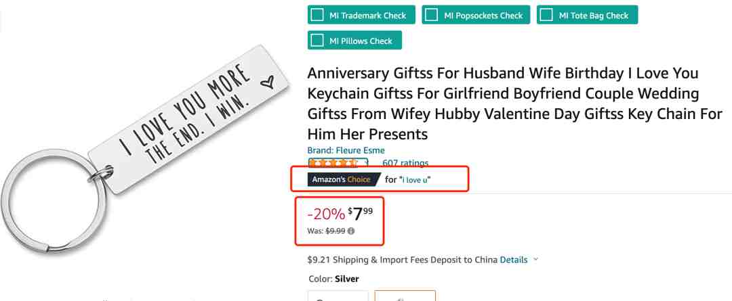This screenshot has height=301, width=732.
Task: Open Brand: Fleure Esme link
Action: coord(346,150)
